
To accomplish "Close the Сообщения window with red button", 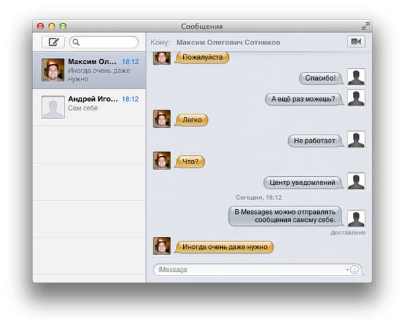I will tap(40, 26).
